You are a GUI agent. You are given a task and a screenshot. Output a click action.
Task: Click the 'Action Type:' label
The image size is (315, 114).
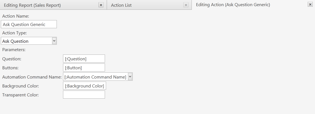pyautogui.click(x=15, y=33)
